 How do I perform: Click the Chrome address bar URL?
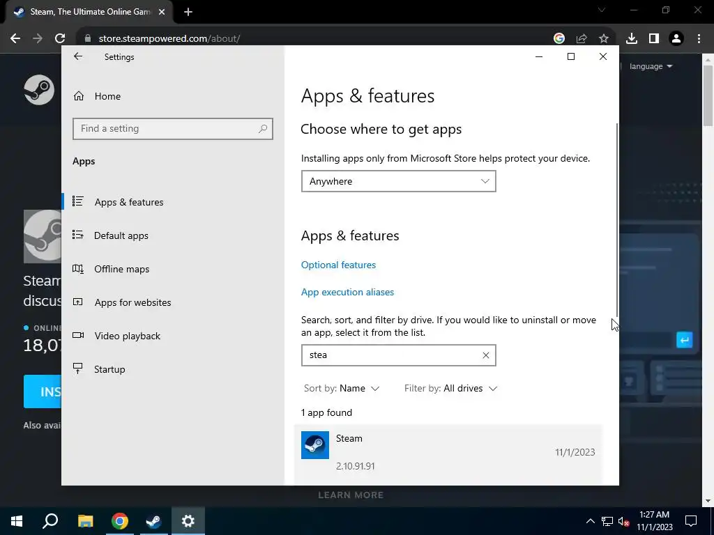point(169,39)
